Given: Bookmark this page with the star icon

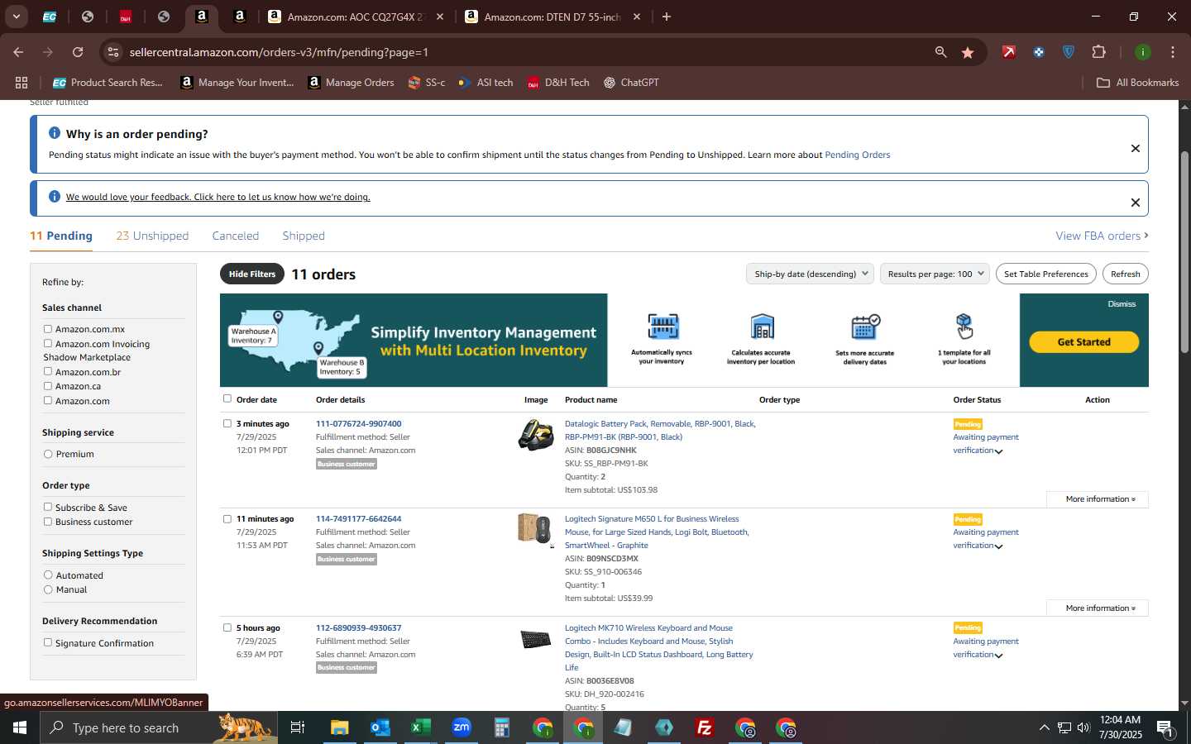Looking at the screenshot, I should pyautogui.click(x=968, y=52).
